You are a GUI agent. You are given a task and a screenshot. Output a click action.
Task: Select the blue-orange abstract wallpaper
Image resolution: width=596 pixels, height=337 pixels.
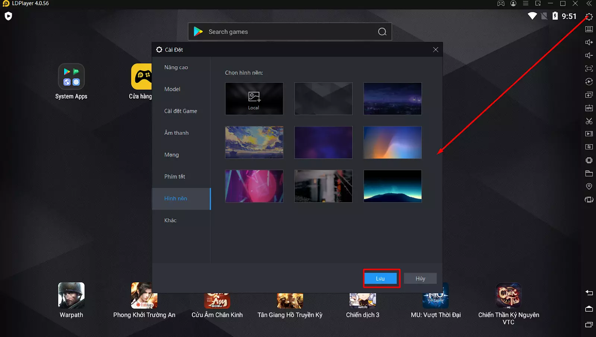pyautogui.click(x=393, y=142)
